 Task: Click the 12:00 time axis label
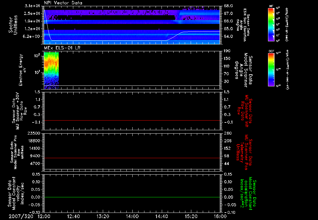point(44,216)
